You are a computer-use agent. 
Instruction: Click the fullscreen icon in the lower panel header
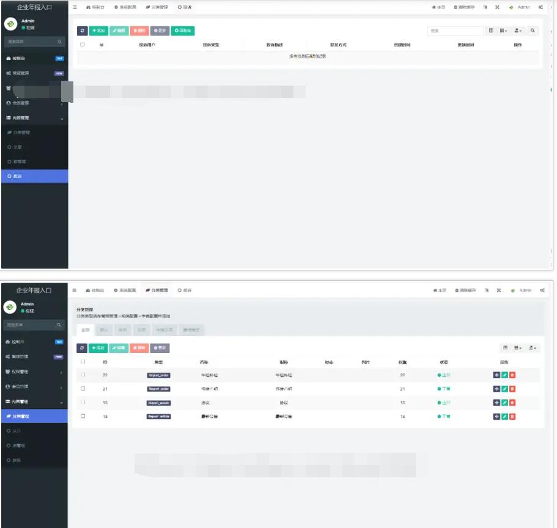(499, 290)
